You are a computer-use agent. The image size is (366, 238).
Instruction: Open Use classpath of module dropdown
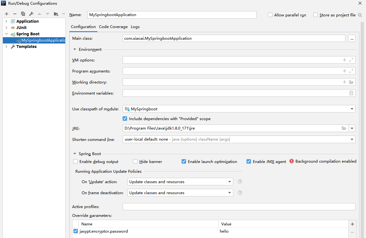point(239,109)
